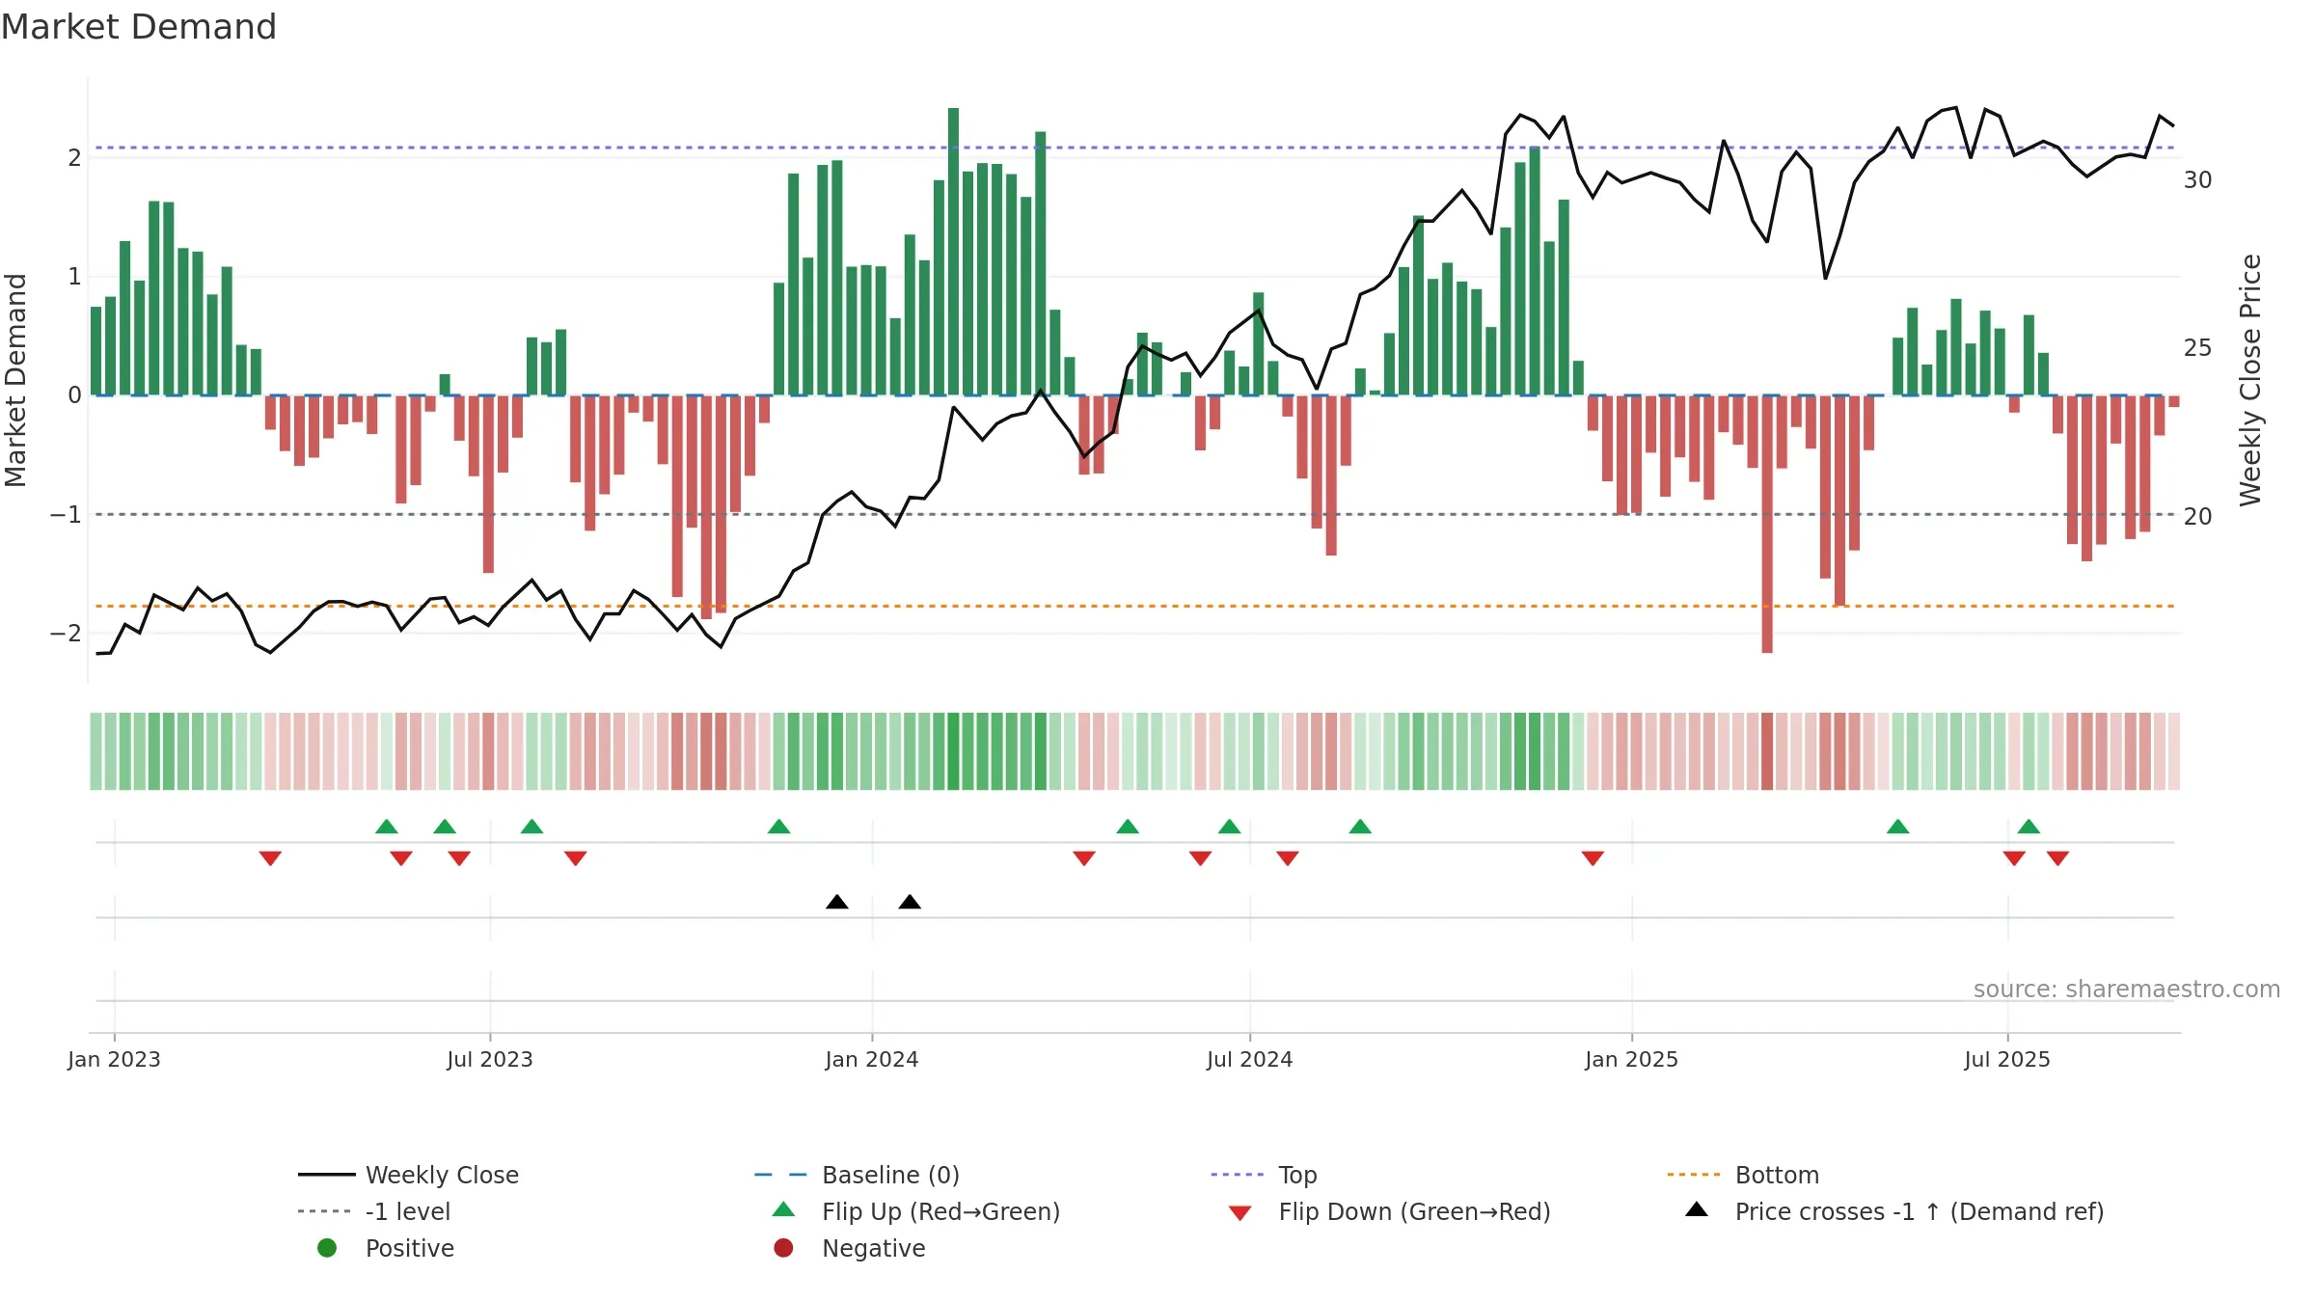Click the red Negative legend dot
Image resolution: width=2315 pixels, height=1302 pixels.
783,1248
